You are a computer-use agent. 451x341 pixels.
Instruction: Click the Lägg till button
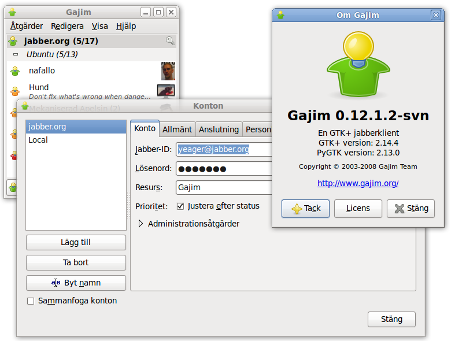click(x=76, y=242)
